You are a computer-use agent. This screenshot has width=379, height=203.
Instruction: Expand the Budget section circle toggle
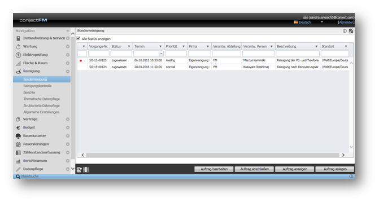point(68,127)
